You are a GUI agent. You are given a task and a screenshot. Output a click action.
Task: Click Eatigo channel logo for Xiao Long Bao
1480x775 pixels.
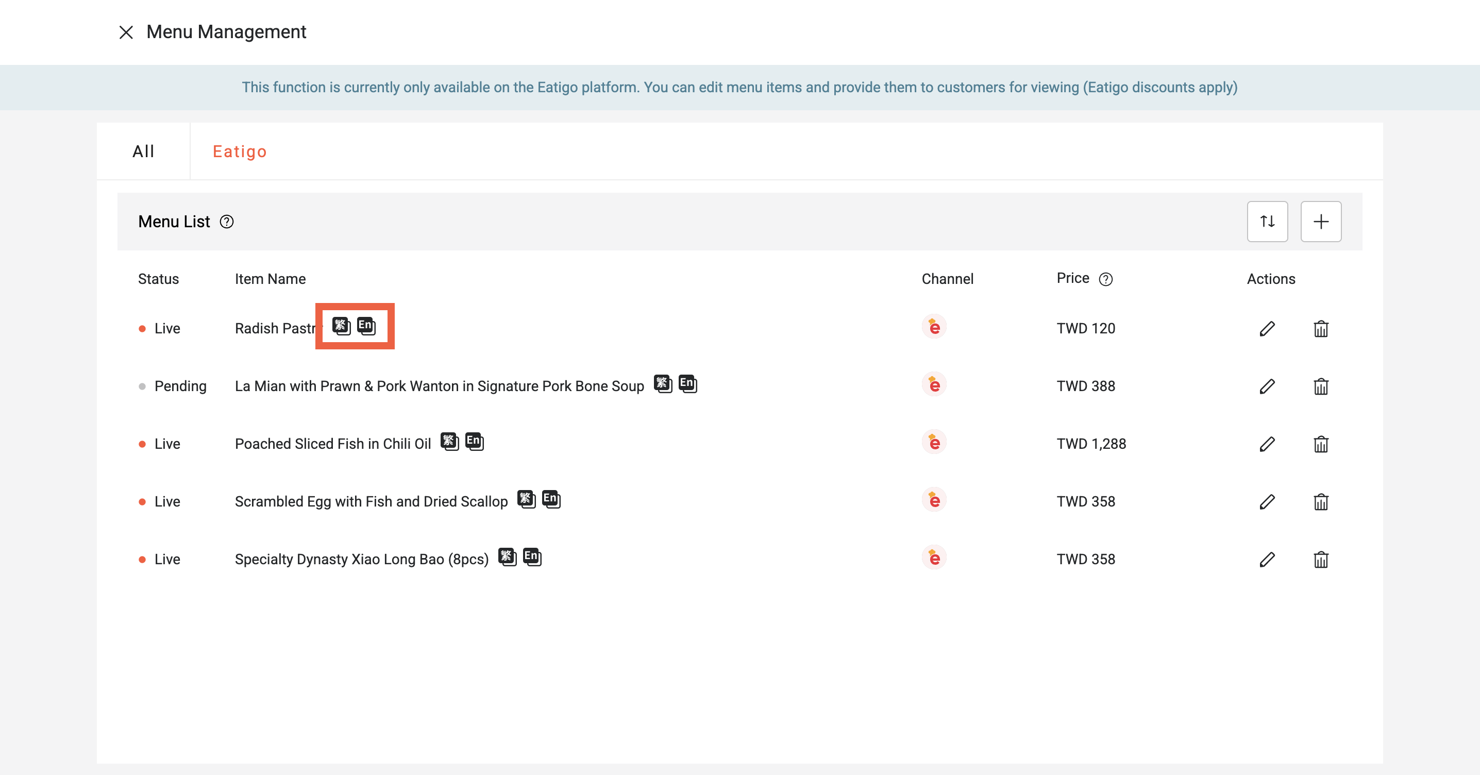click(934, 558)
